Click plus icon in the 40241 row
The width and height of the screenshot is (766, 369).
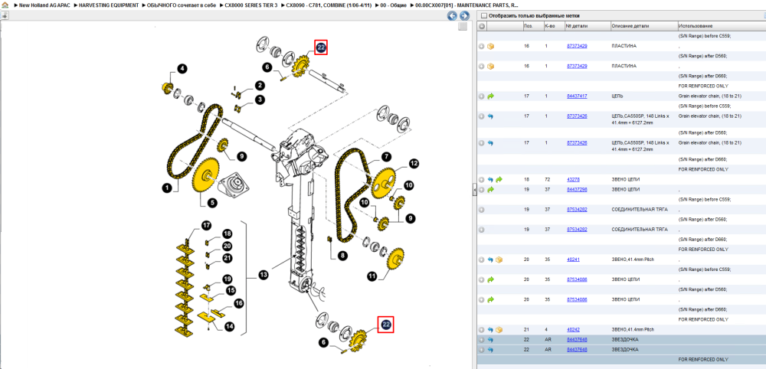(482, 260)
